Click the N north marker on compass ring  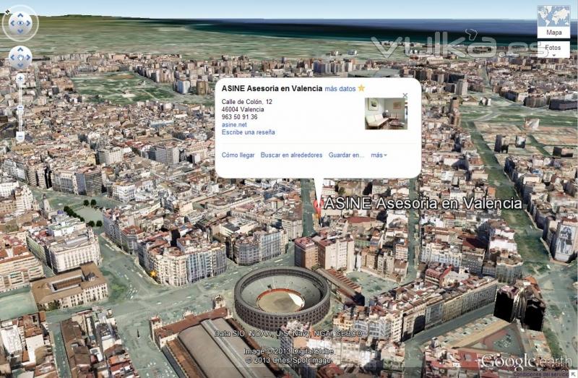coord(8,12)
